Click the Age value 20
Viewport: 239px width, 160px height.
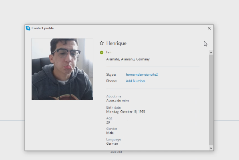coord(108,122)
